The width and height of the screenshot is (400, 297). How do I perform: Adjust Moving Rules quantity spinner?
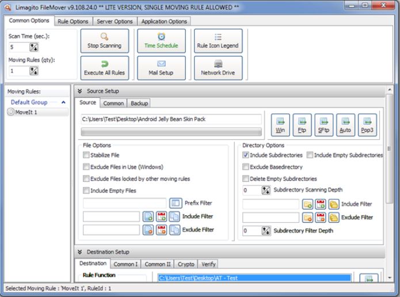point(34,71)
